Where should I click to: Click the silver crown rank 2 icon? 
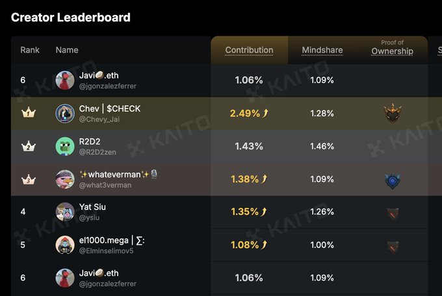pos(27,146)
